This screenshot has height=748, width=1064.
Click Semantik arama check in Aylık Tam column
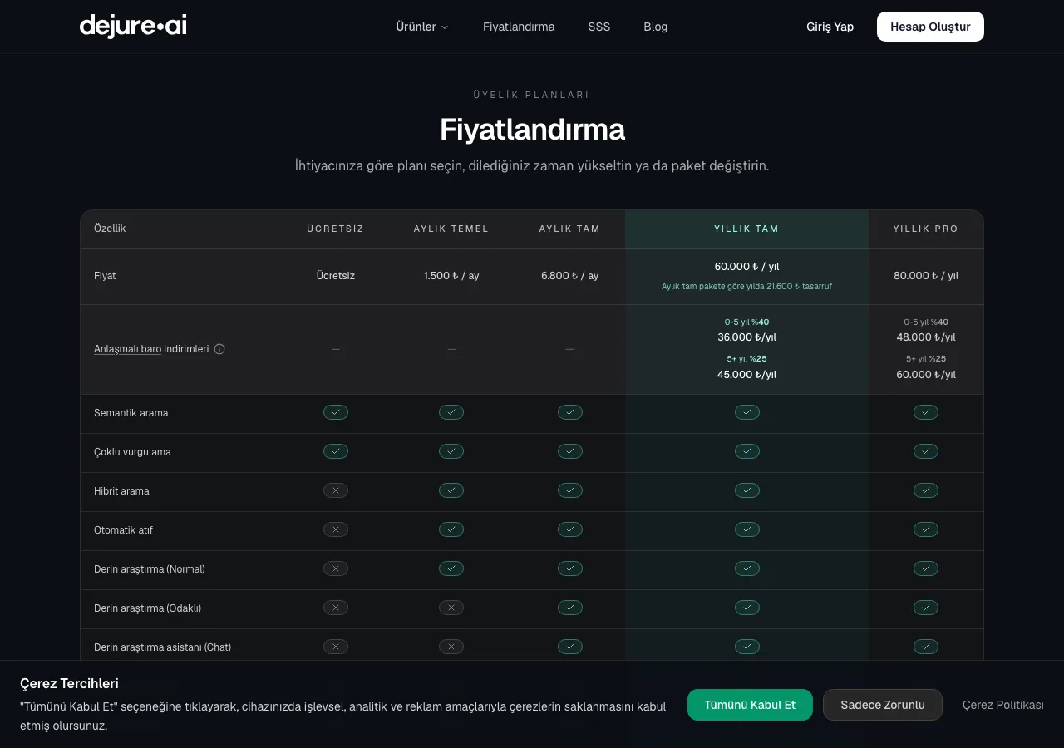(570, 412)
